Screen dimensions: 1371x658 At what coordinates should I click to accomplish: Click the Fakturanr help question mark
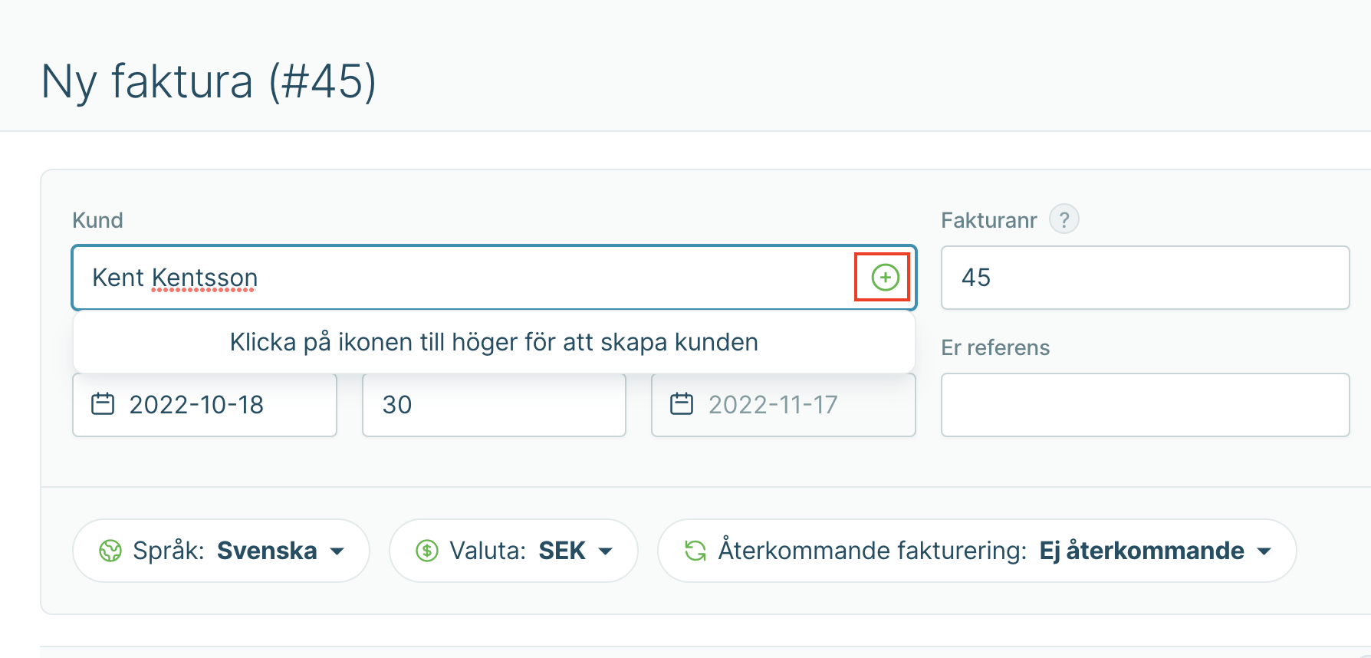pyautogui.click(x=1064, y=219)
